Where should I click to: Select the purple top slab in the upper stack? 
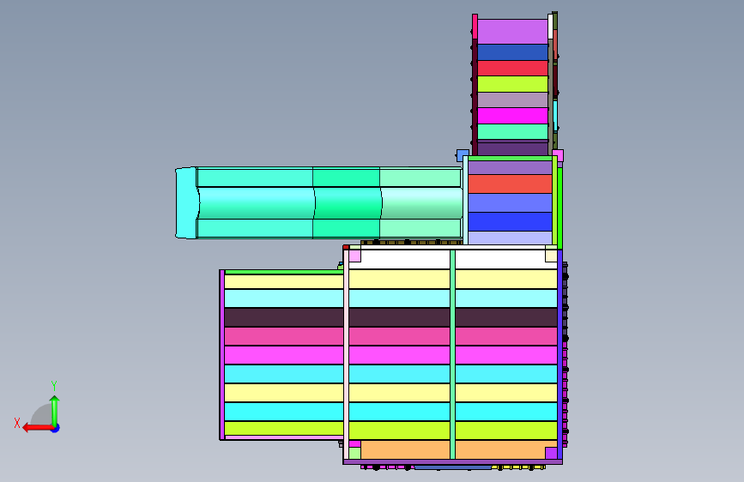[512, 32]
